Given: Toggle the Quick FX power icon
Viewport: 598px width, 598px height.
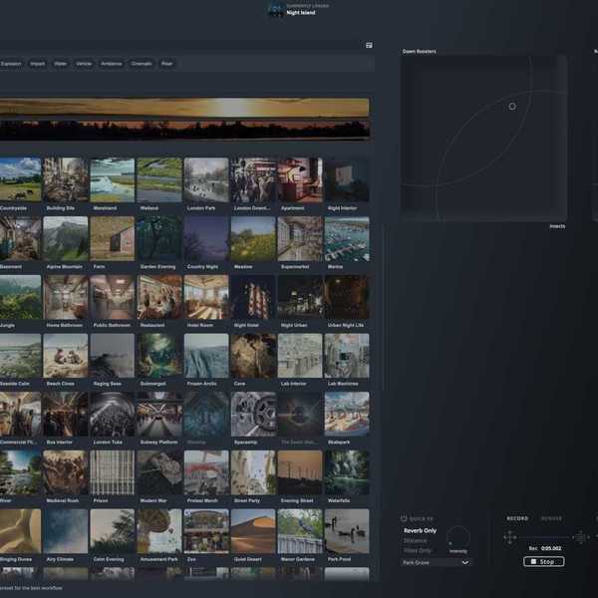Looking at the screenshot, I should (404, 518).
